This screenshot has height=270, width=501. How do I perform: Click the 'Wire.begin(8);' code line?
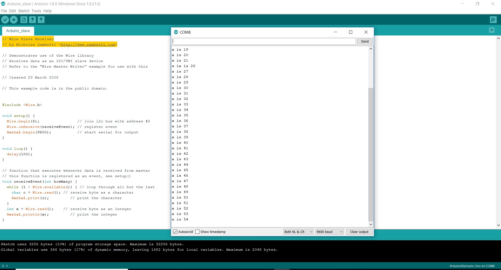23,121
